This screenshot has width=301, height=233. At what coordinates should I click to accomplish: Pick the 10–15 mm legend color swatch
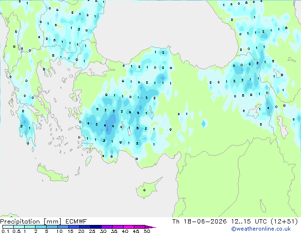tap(63, 227)
